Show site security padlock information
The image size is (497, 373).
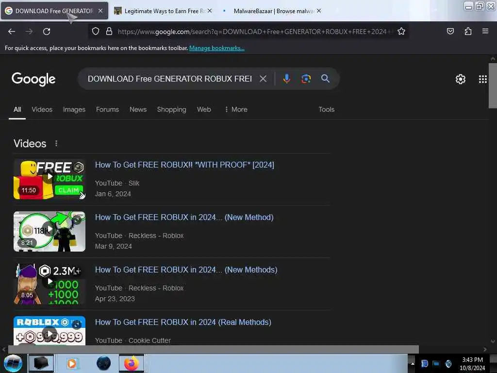click(x=109, y=32)
